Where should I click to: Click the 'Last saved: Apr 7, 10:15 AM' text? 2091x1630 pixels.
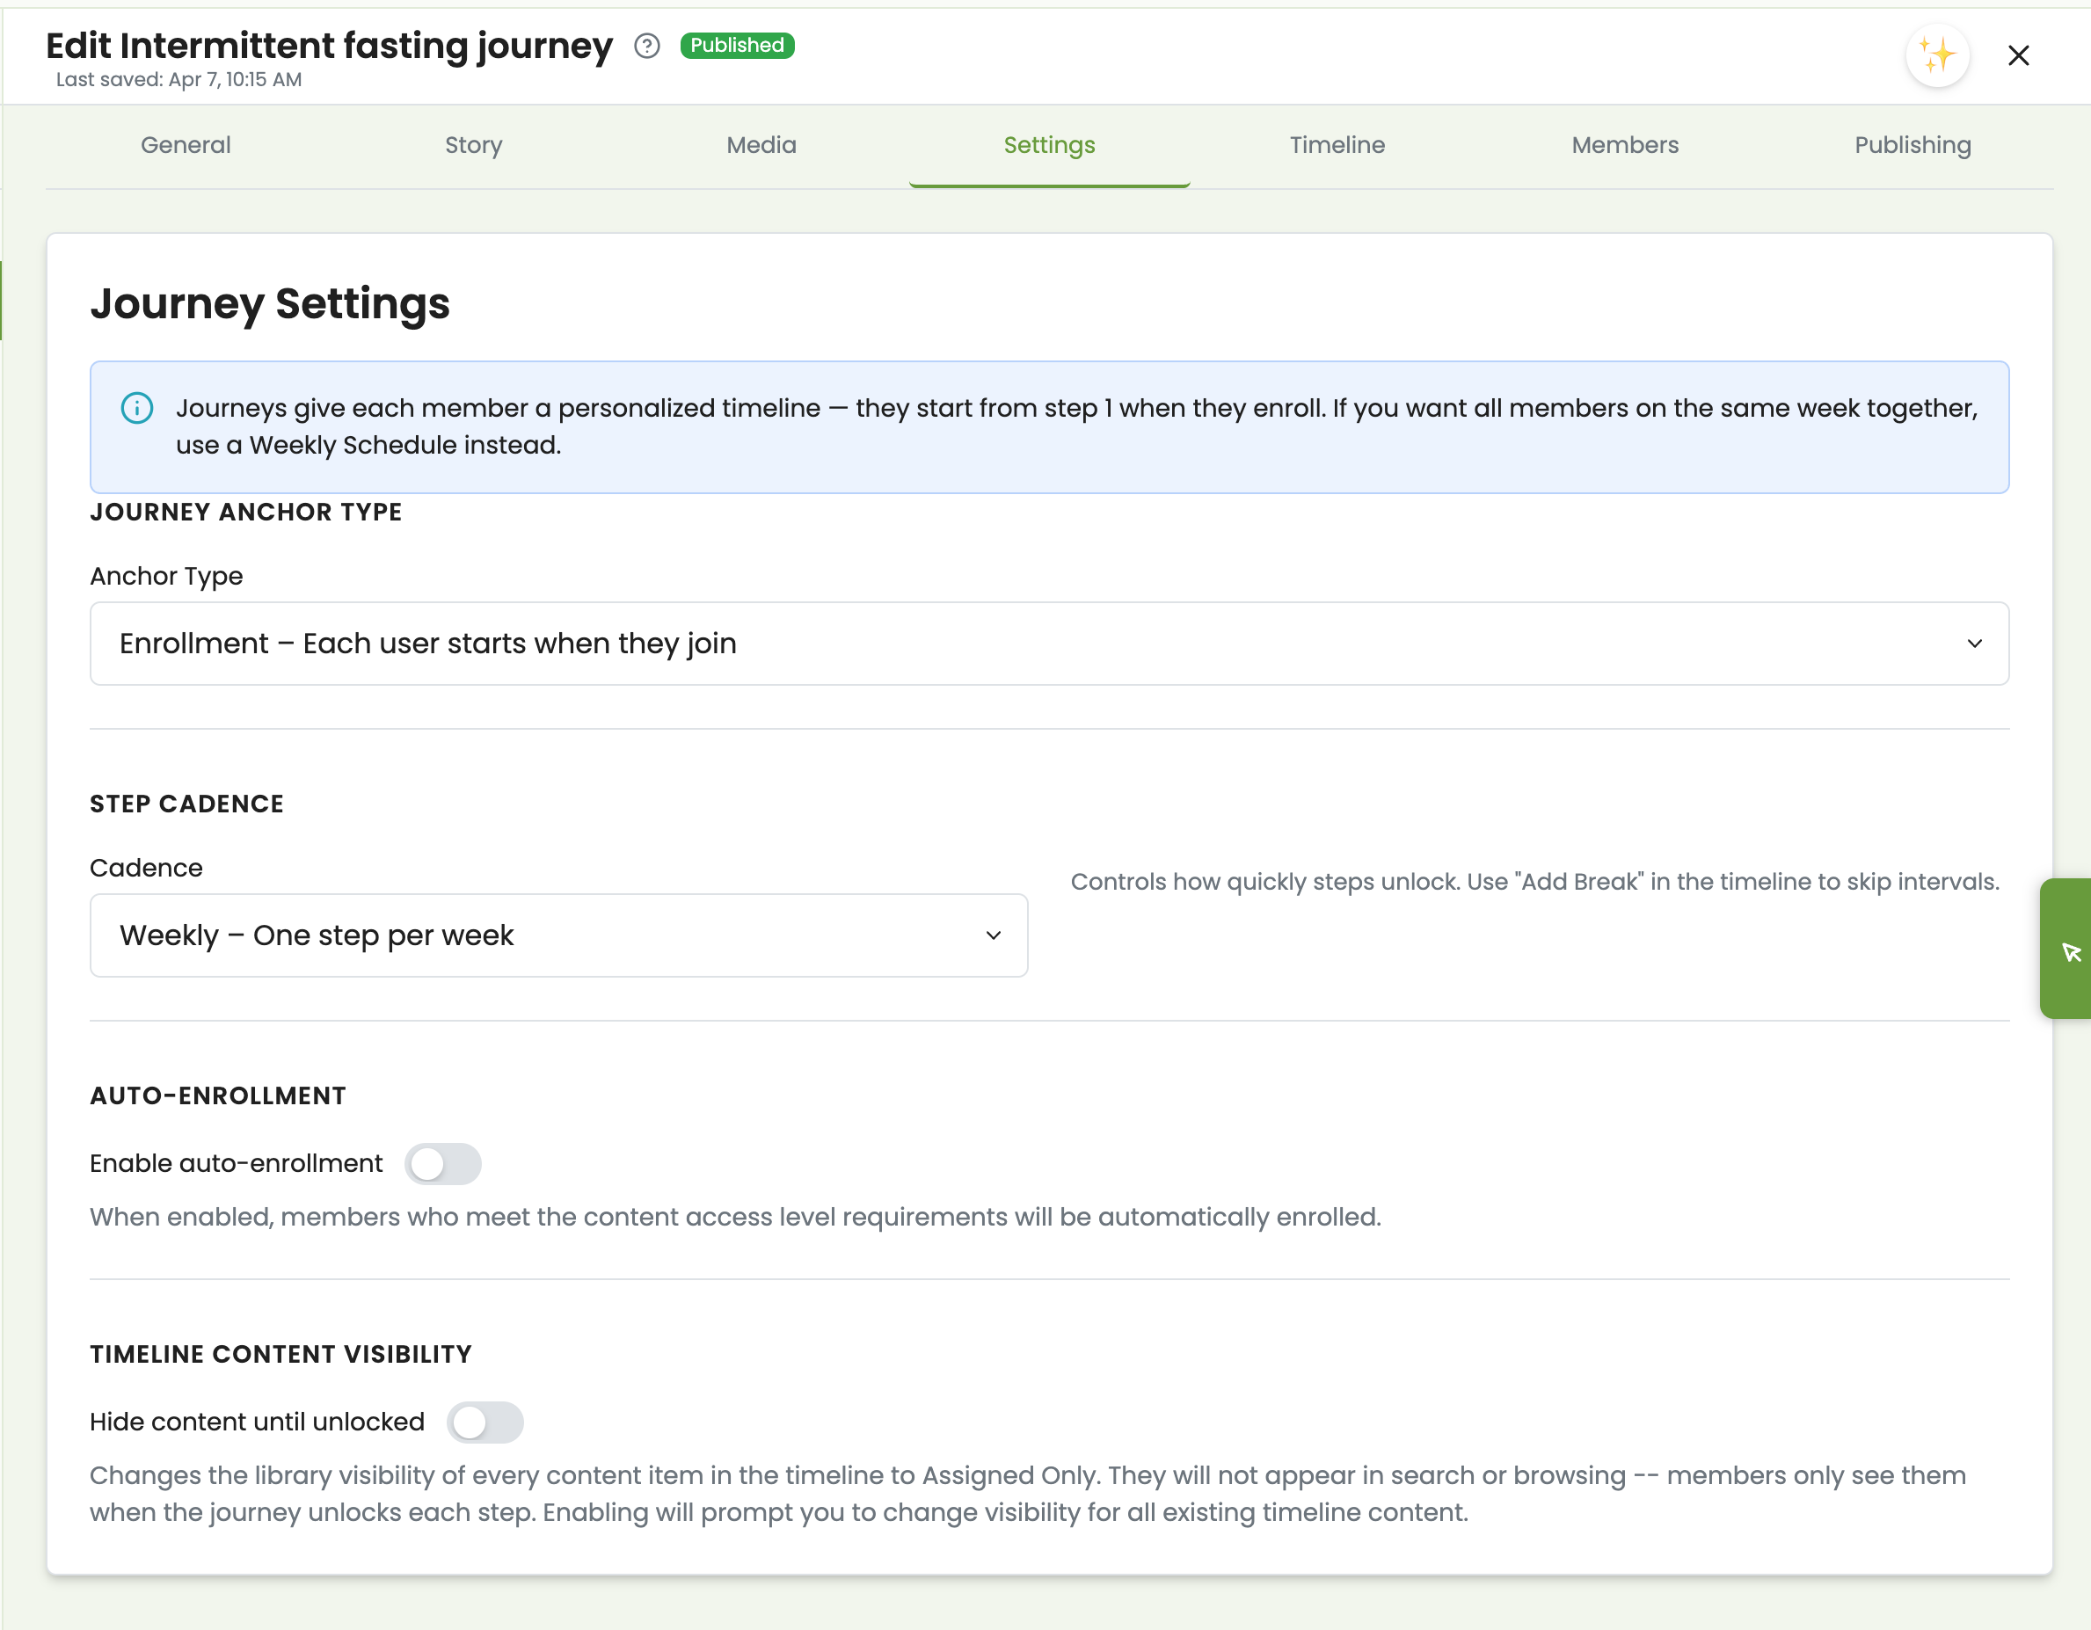pos(179,79)
